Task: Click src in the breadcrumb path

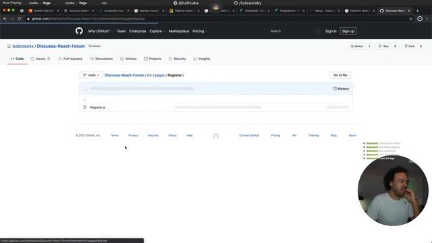Action: [x=149, y=75]
